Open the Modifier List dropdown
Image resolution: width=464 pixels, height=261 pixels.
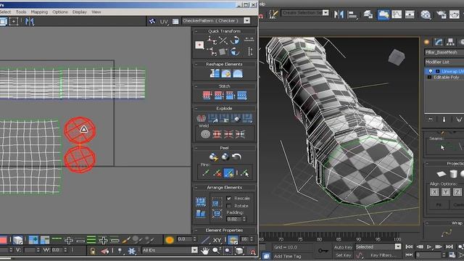point(444,62)
